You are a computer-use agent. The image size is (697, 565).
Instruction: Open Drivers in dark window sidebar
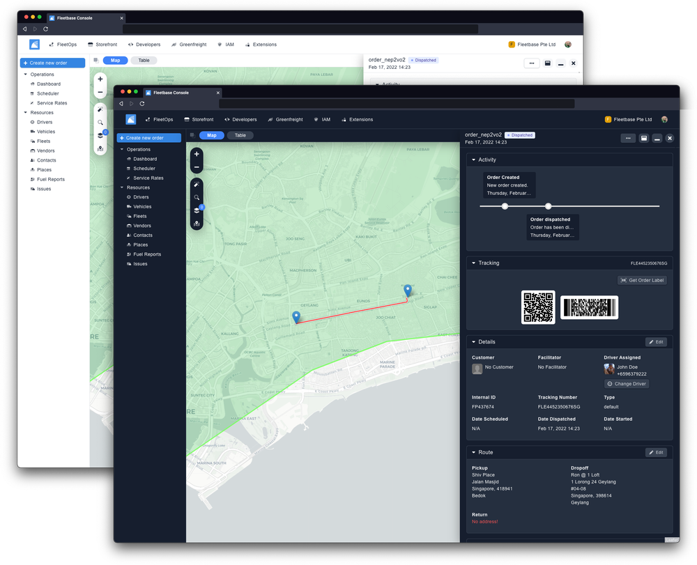pyautogui.click(x=138, y=197)
